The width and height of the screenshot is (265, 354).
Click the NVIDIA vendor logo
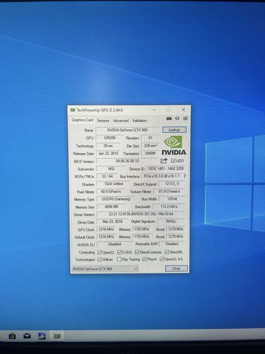174,145
